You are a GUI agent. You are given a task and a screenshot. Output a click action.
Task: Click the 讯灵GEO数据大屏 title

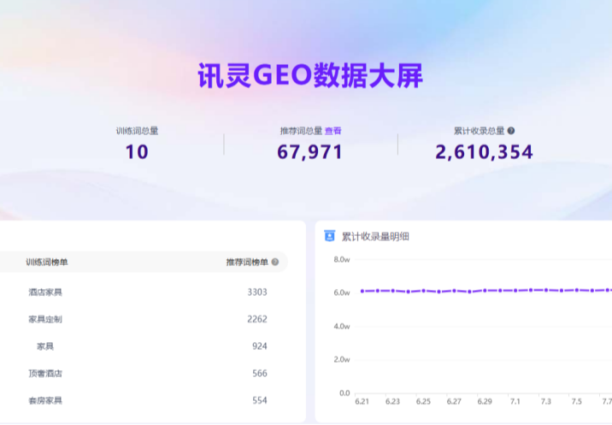click(x=310, y=75)
